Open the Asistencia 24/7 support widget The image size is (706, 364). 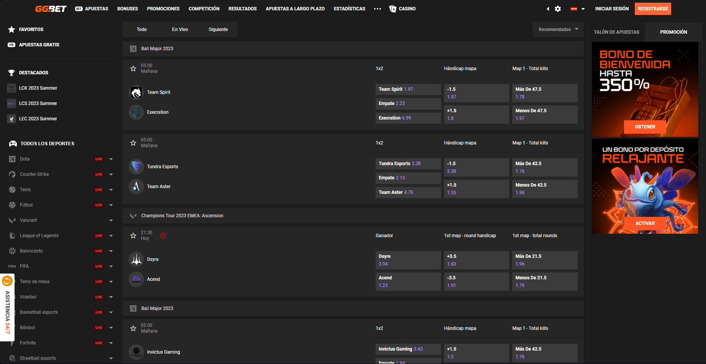tap(7, 307)
